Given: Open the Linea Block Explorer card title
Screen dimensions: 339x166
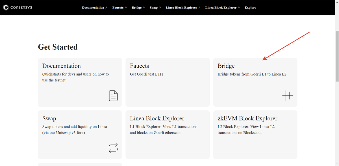Looking at the screenshot, I should coord(157,118).
